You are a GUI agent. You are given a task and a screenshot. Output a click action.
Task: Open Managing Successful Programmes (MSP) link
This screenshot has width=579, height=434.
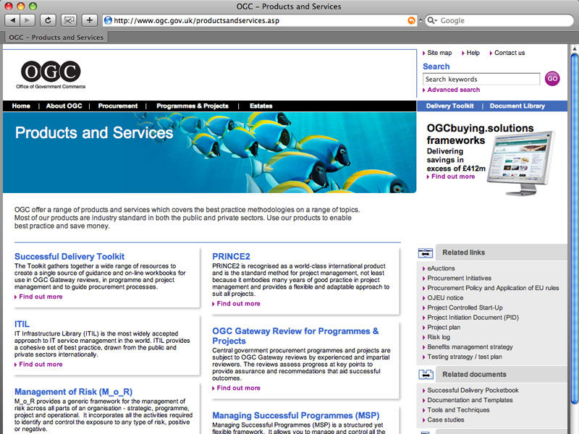tap(296, 415)
